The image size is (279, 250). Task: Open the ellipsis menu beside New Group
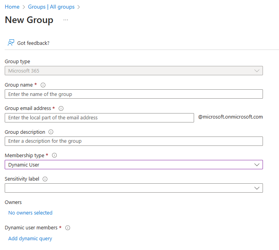pyautogui.click(x=66, y=20)
